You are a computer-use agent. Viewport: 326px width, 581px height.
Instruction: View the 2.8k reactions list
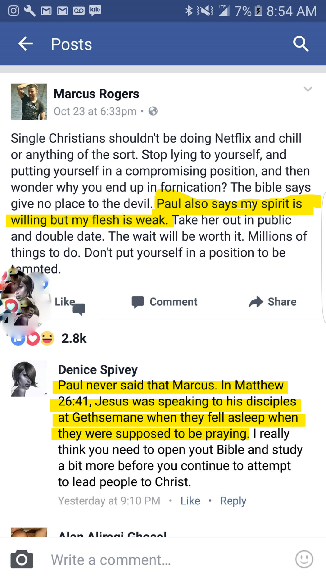(x=74, y=338)
